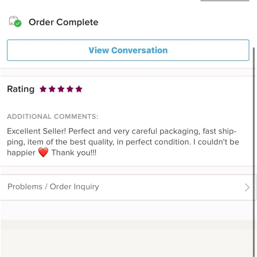Click the buyer's review comment text

click(x=123, y=142)
